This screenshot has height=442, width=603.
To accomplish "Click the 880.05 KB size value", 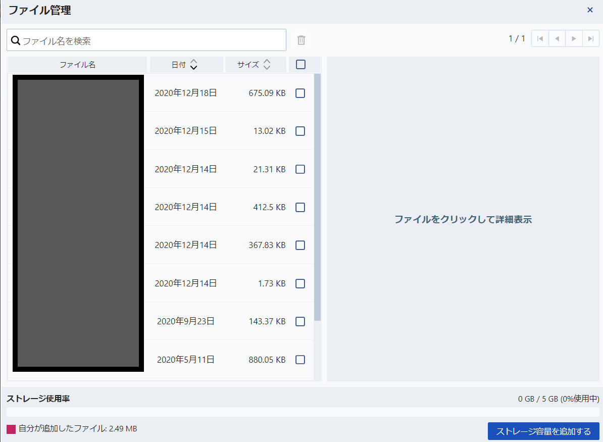I will (267, 360).
